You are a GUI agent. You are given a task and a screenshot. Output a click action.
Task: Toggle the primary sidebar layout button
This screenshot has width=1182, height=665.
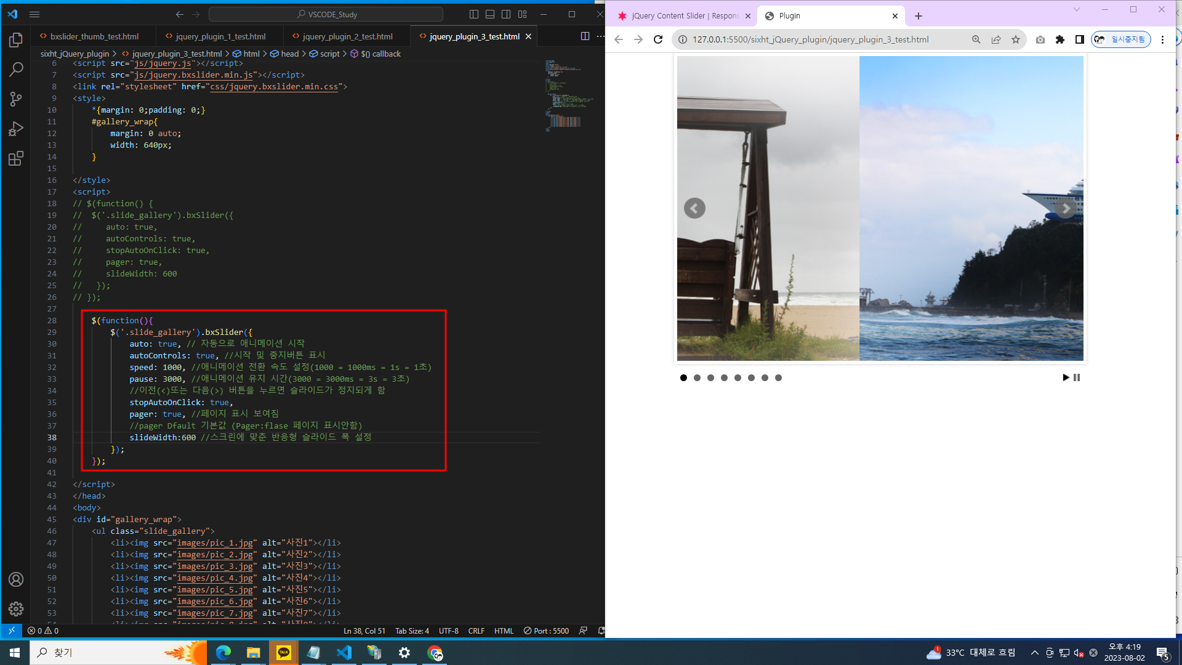473,14
